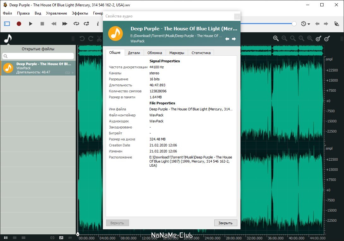Screen dimensions: 344x241
Task: Click the Закрыть button
Action: 225,223
